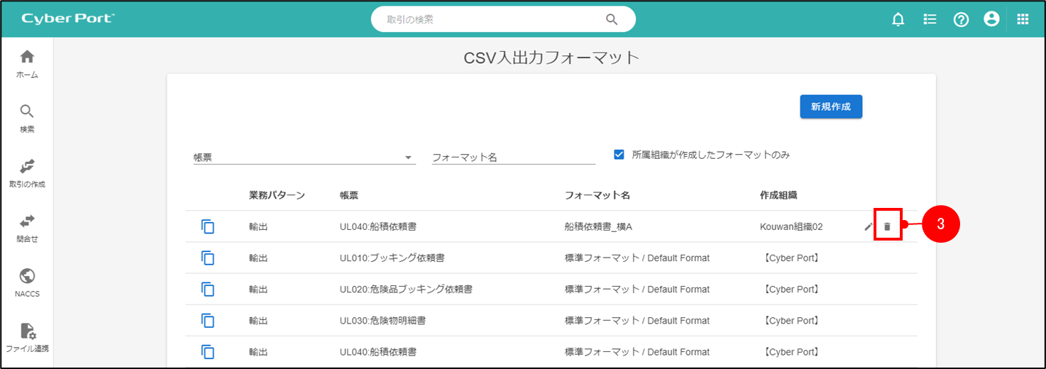This screenshot has height=369, width=1046.
Task: Edit the 船積依頼書_横A format with pencil
Action: click(869, 227)
